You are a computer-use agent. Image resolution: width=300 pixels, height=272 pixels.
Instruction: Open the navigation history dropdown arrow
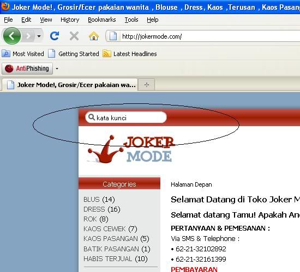click(39, 36)
